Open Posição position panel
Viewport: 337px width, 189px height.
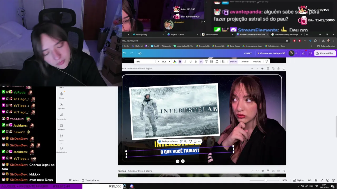pos(257,62)
